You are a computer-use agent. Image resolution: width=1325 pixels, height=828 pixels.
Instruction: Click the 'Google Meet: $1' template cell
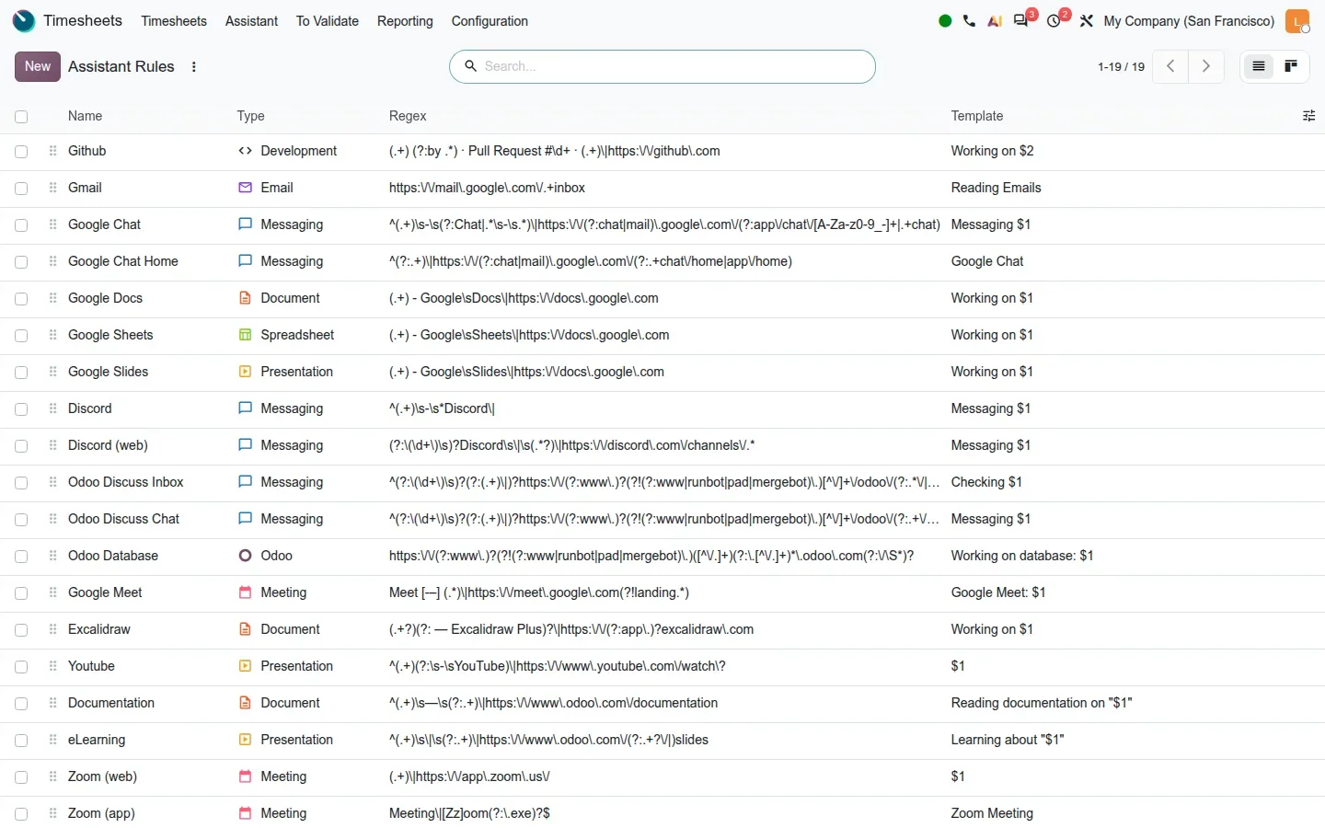click(998, 592)
